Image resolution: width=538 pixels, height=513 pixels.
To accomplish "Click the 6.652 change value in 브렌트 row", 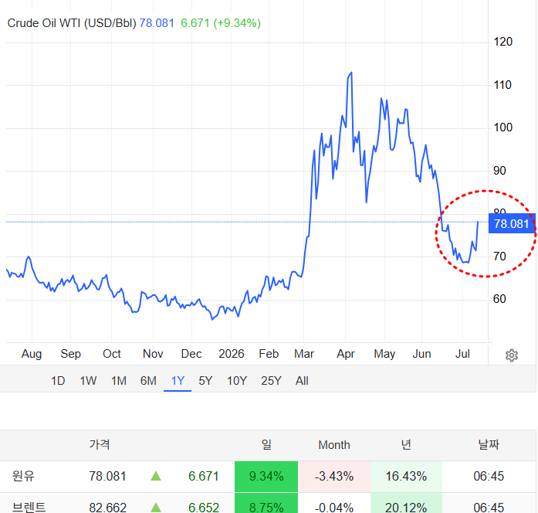I will [x=204, y=507].
